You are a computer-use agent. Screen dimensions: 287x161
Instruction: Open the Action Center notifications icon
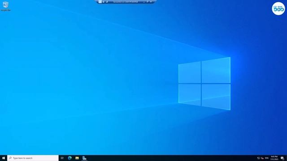pos(283,158)
